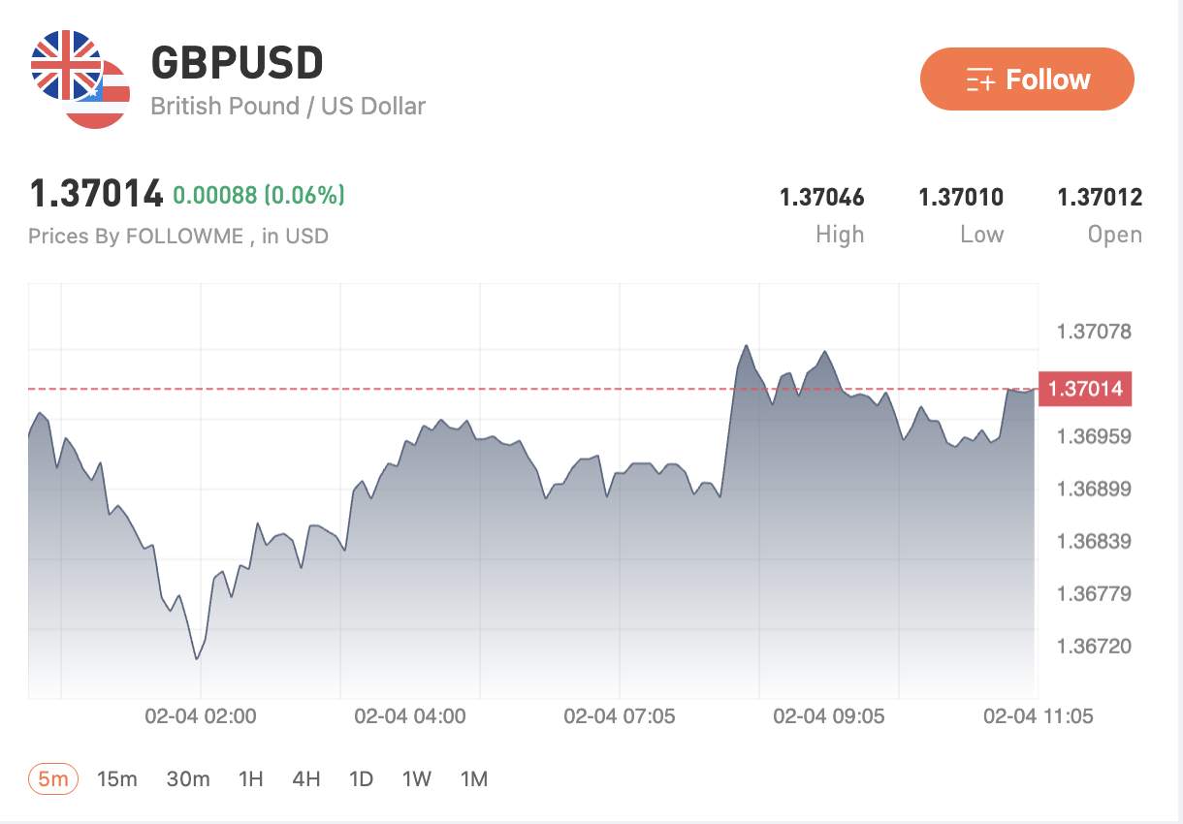
Task: Select the 15m interval option
Action: click(116, 778)
